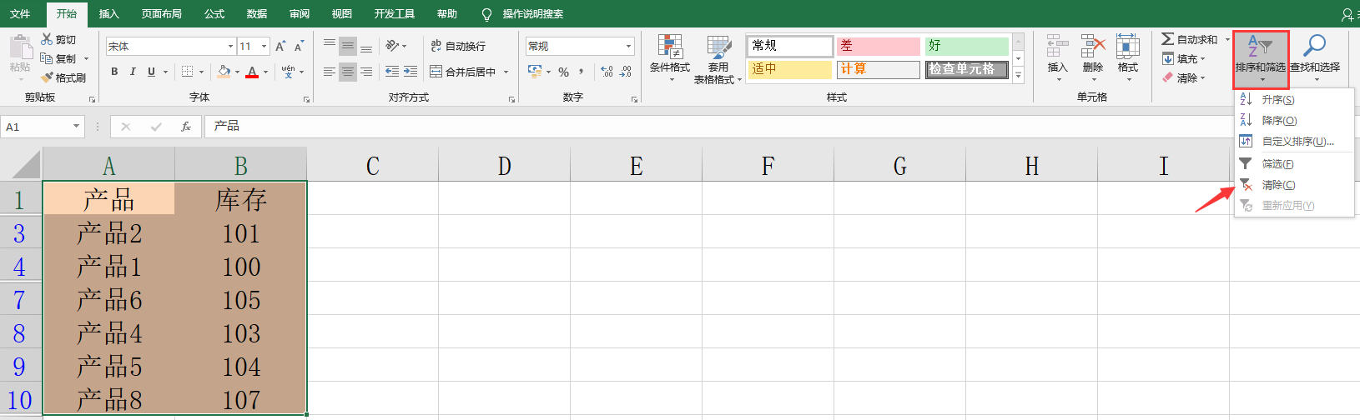Expand the cell styles gallery
The width and height of the screenshot is (1360, 420).
pos(1019,76)
